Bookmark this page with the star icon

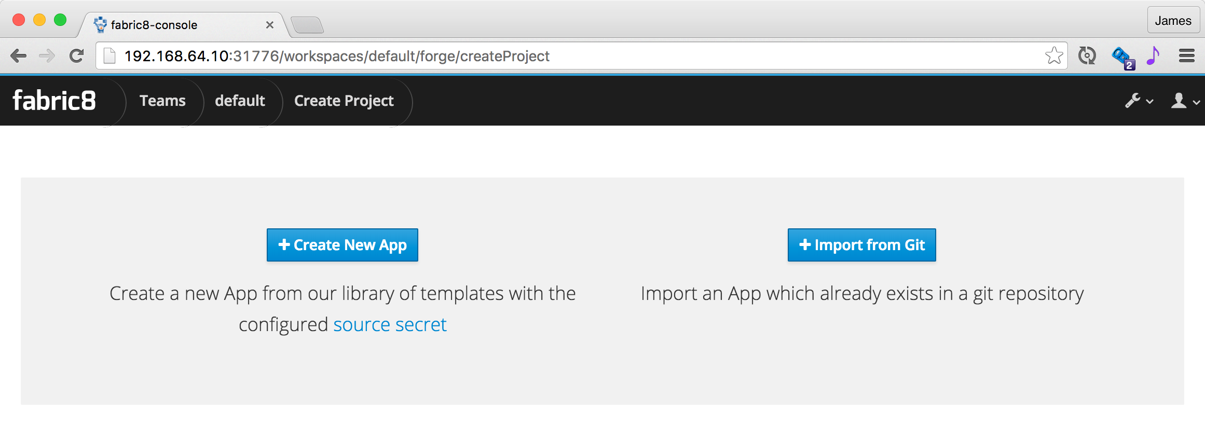(1054, 56)
